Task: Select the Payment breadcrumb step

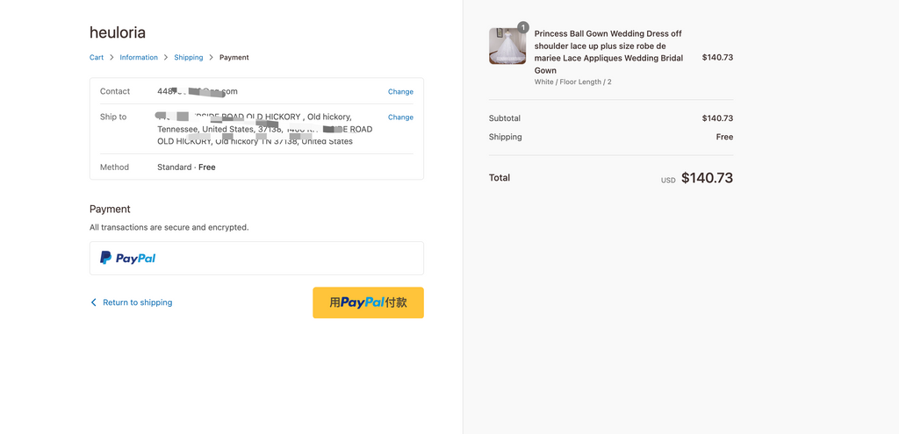Action: point(234,58)
